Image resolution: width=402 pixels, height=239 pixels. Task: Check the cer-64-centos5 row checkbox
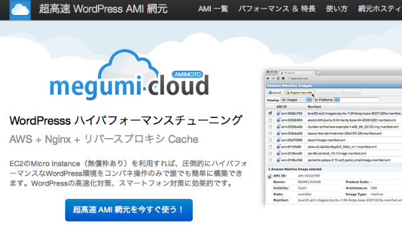(x=270, y=153)
